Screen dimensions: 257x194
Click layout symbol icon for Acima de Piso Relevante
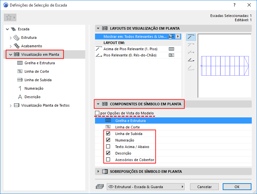tap(171, 49)
